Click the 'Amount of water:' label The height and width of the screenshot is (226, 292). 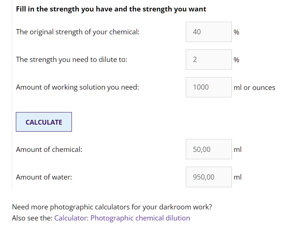44,177
